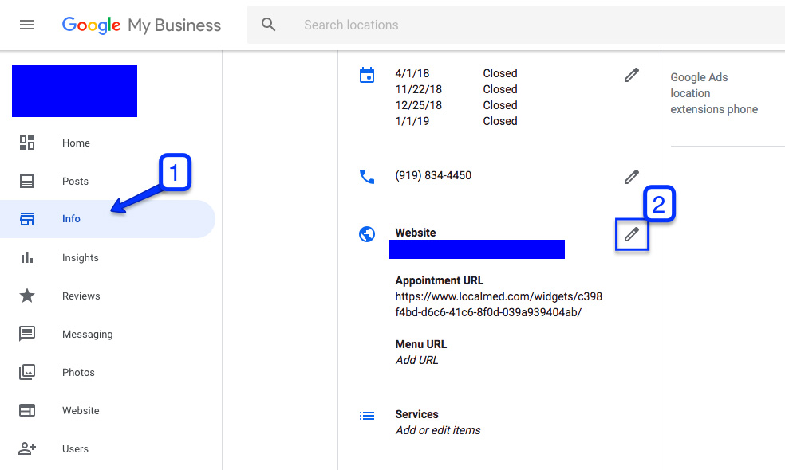Open the Insights section
The height and width of the screenshot is (470, 785).
pyautogui.click(x=80, y=258)
